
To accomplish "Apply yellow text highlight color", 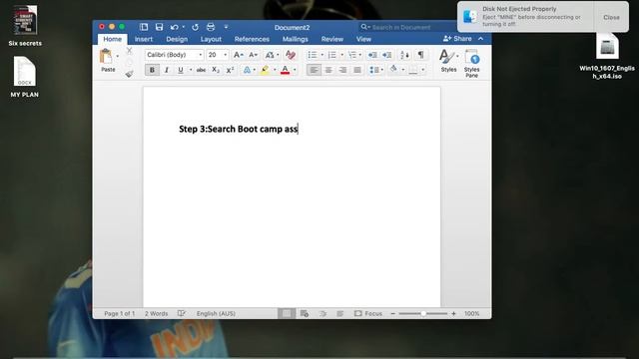I will click(x=265, y=70).
